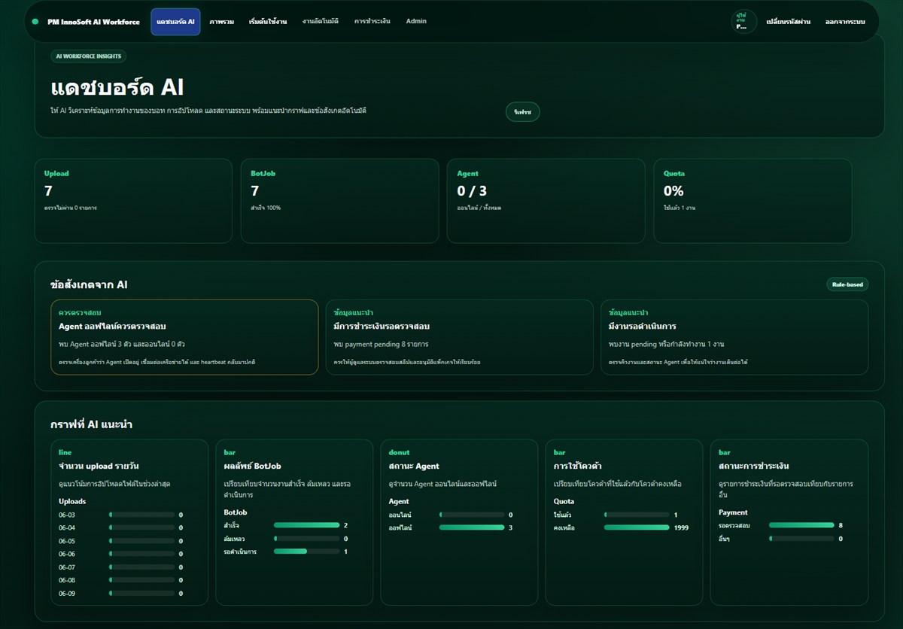Viewport: 903px width, 629px height.
Task: Click the ควรตรวจสอบ warning label
Action: [80, 312]
